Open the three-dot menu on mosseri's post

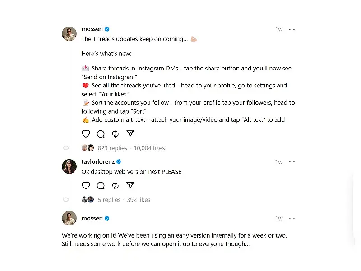click(292, 29)
